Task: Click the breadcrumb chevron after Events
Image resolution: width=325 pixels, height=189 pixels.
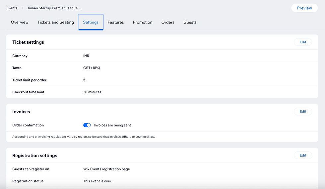Action: point(23,8)
